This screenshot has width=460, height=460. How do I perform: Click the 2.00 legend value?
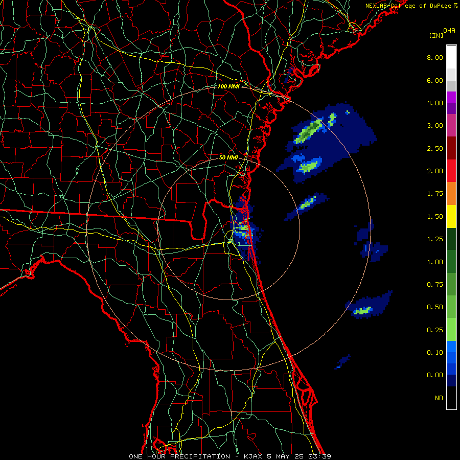click(435, 171)
